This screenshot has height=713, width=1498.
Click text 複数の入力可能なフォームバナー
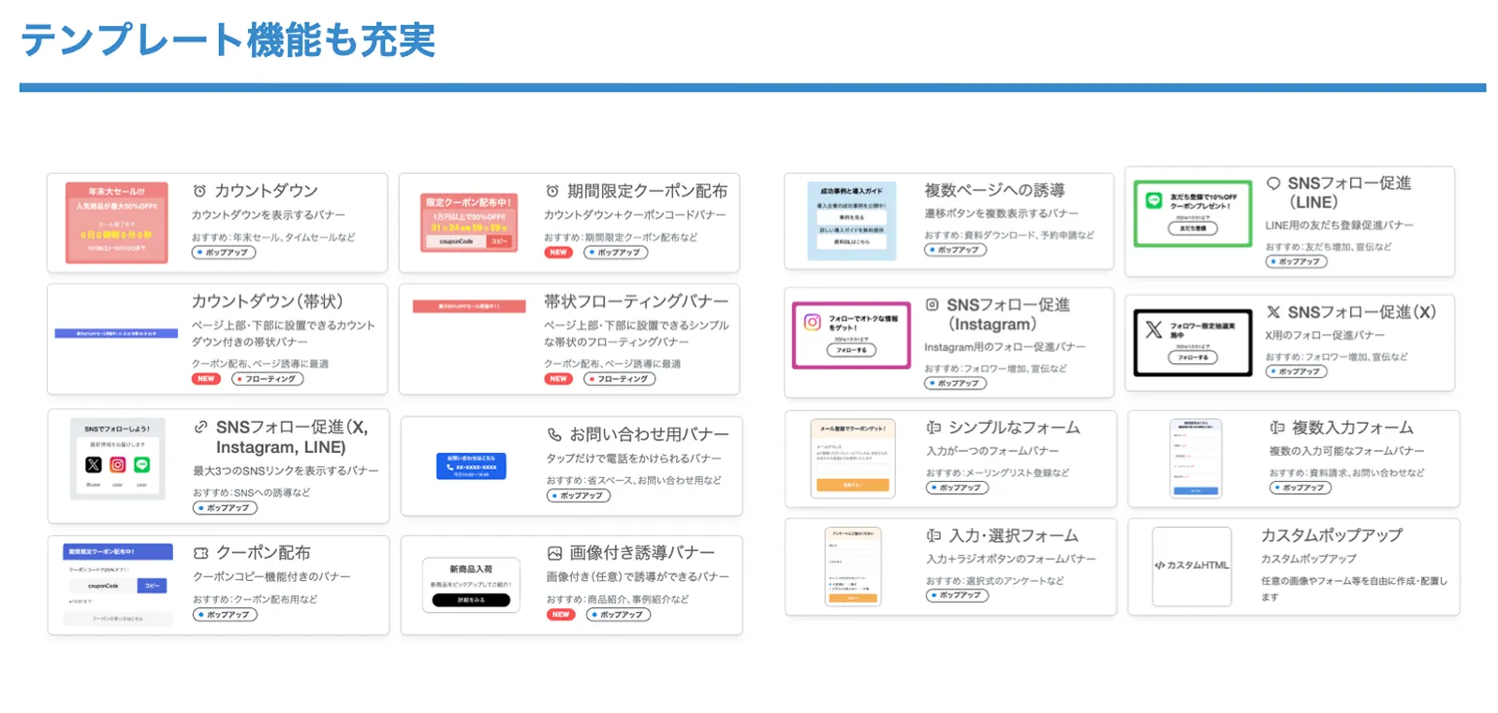pos(1346,451)
